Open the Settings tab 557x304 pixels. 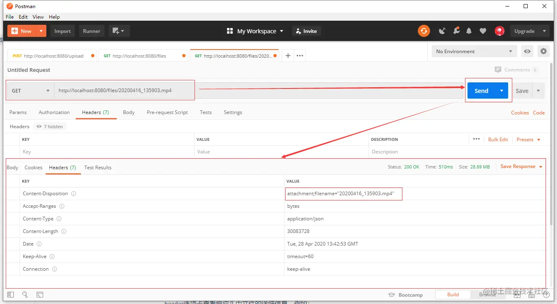(233, 112)
